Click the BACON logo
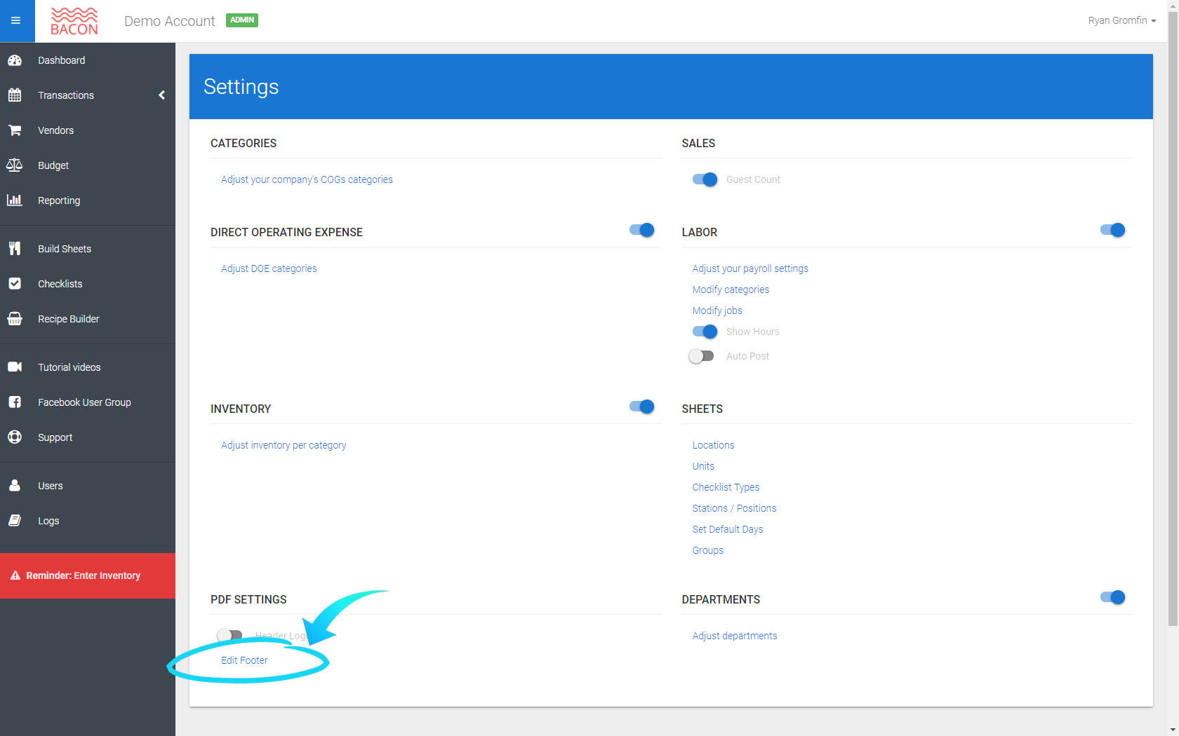 pos(74,21)
